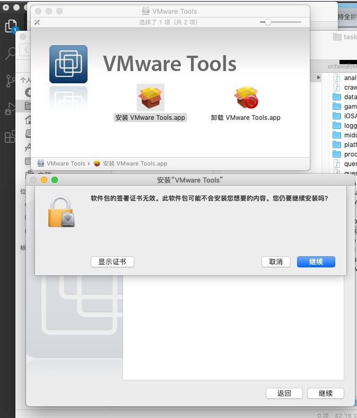The width and height of the screenshot is (357, 418).
Task: Open the VS Code Search magnifier icon
Action: (11, 54)
